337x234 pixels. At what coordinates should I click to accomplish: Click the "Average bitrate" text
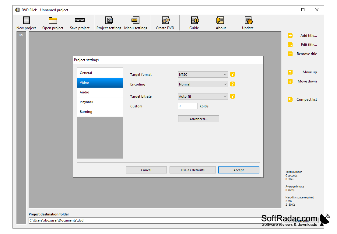[x=295, y=187]
